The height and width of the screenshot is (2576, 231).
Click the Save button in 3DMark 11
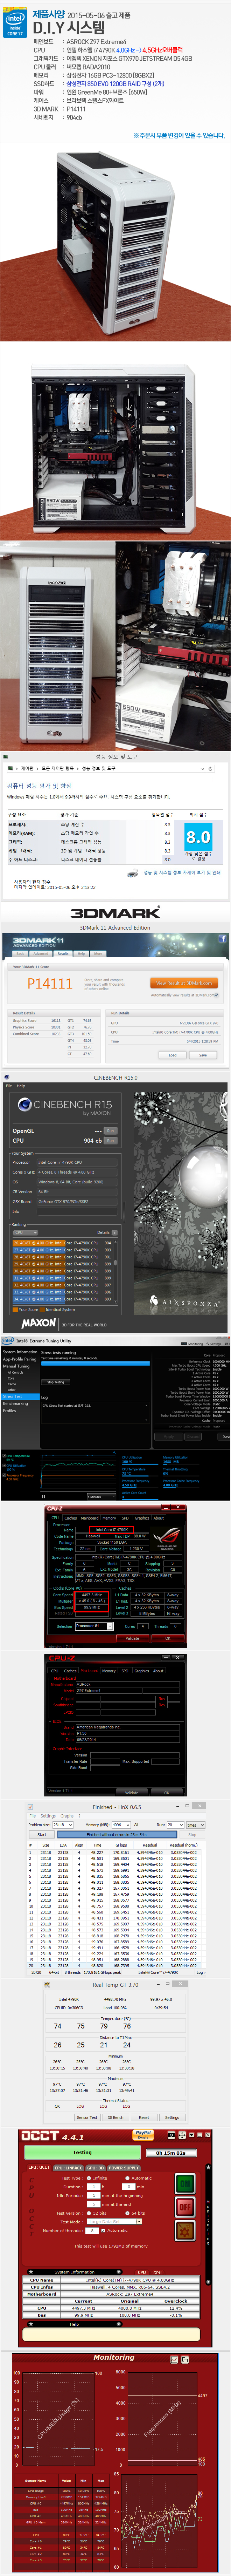pos(203,1055)
